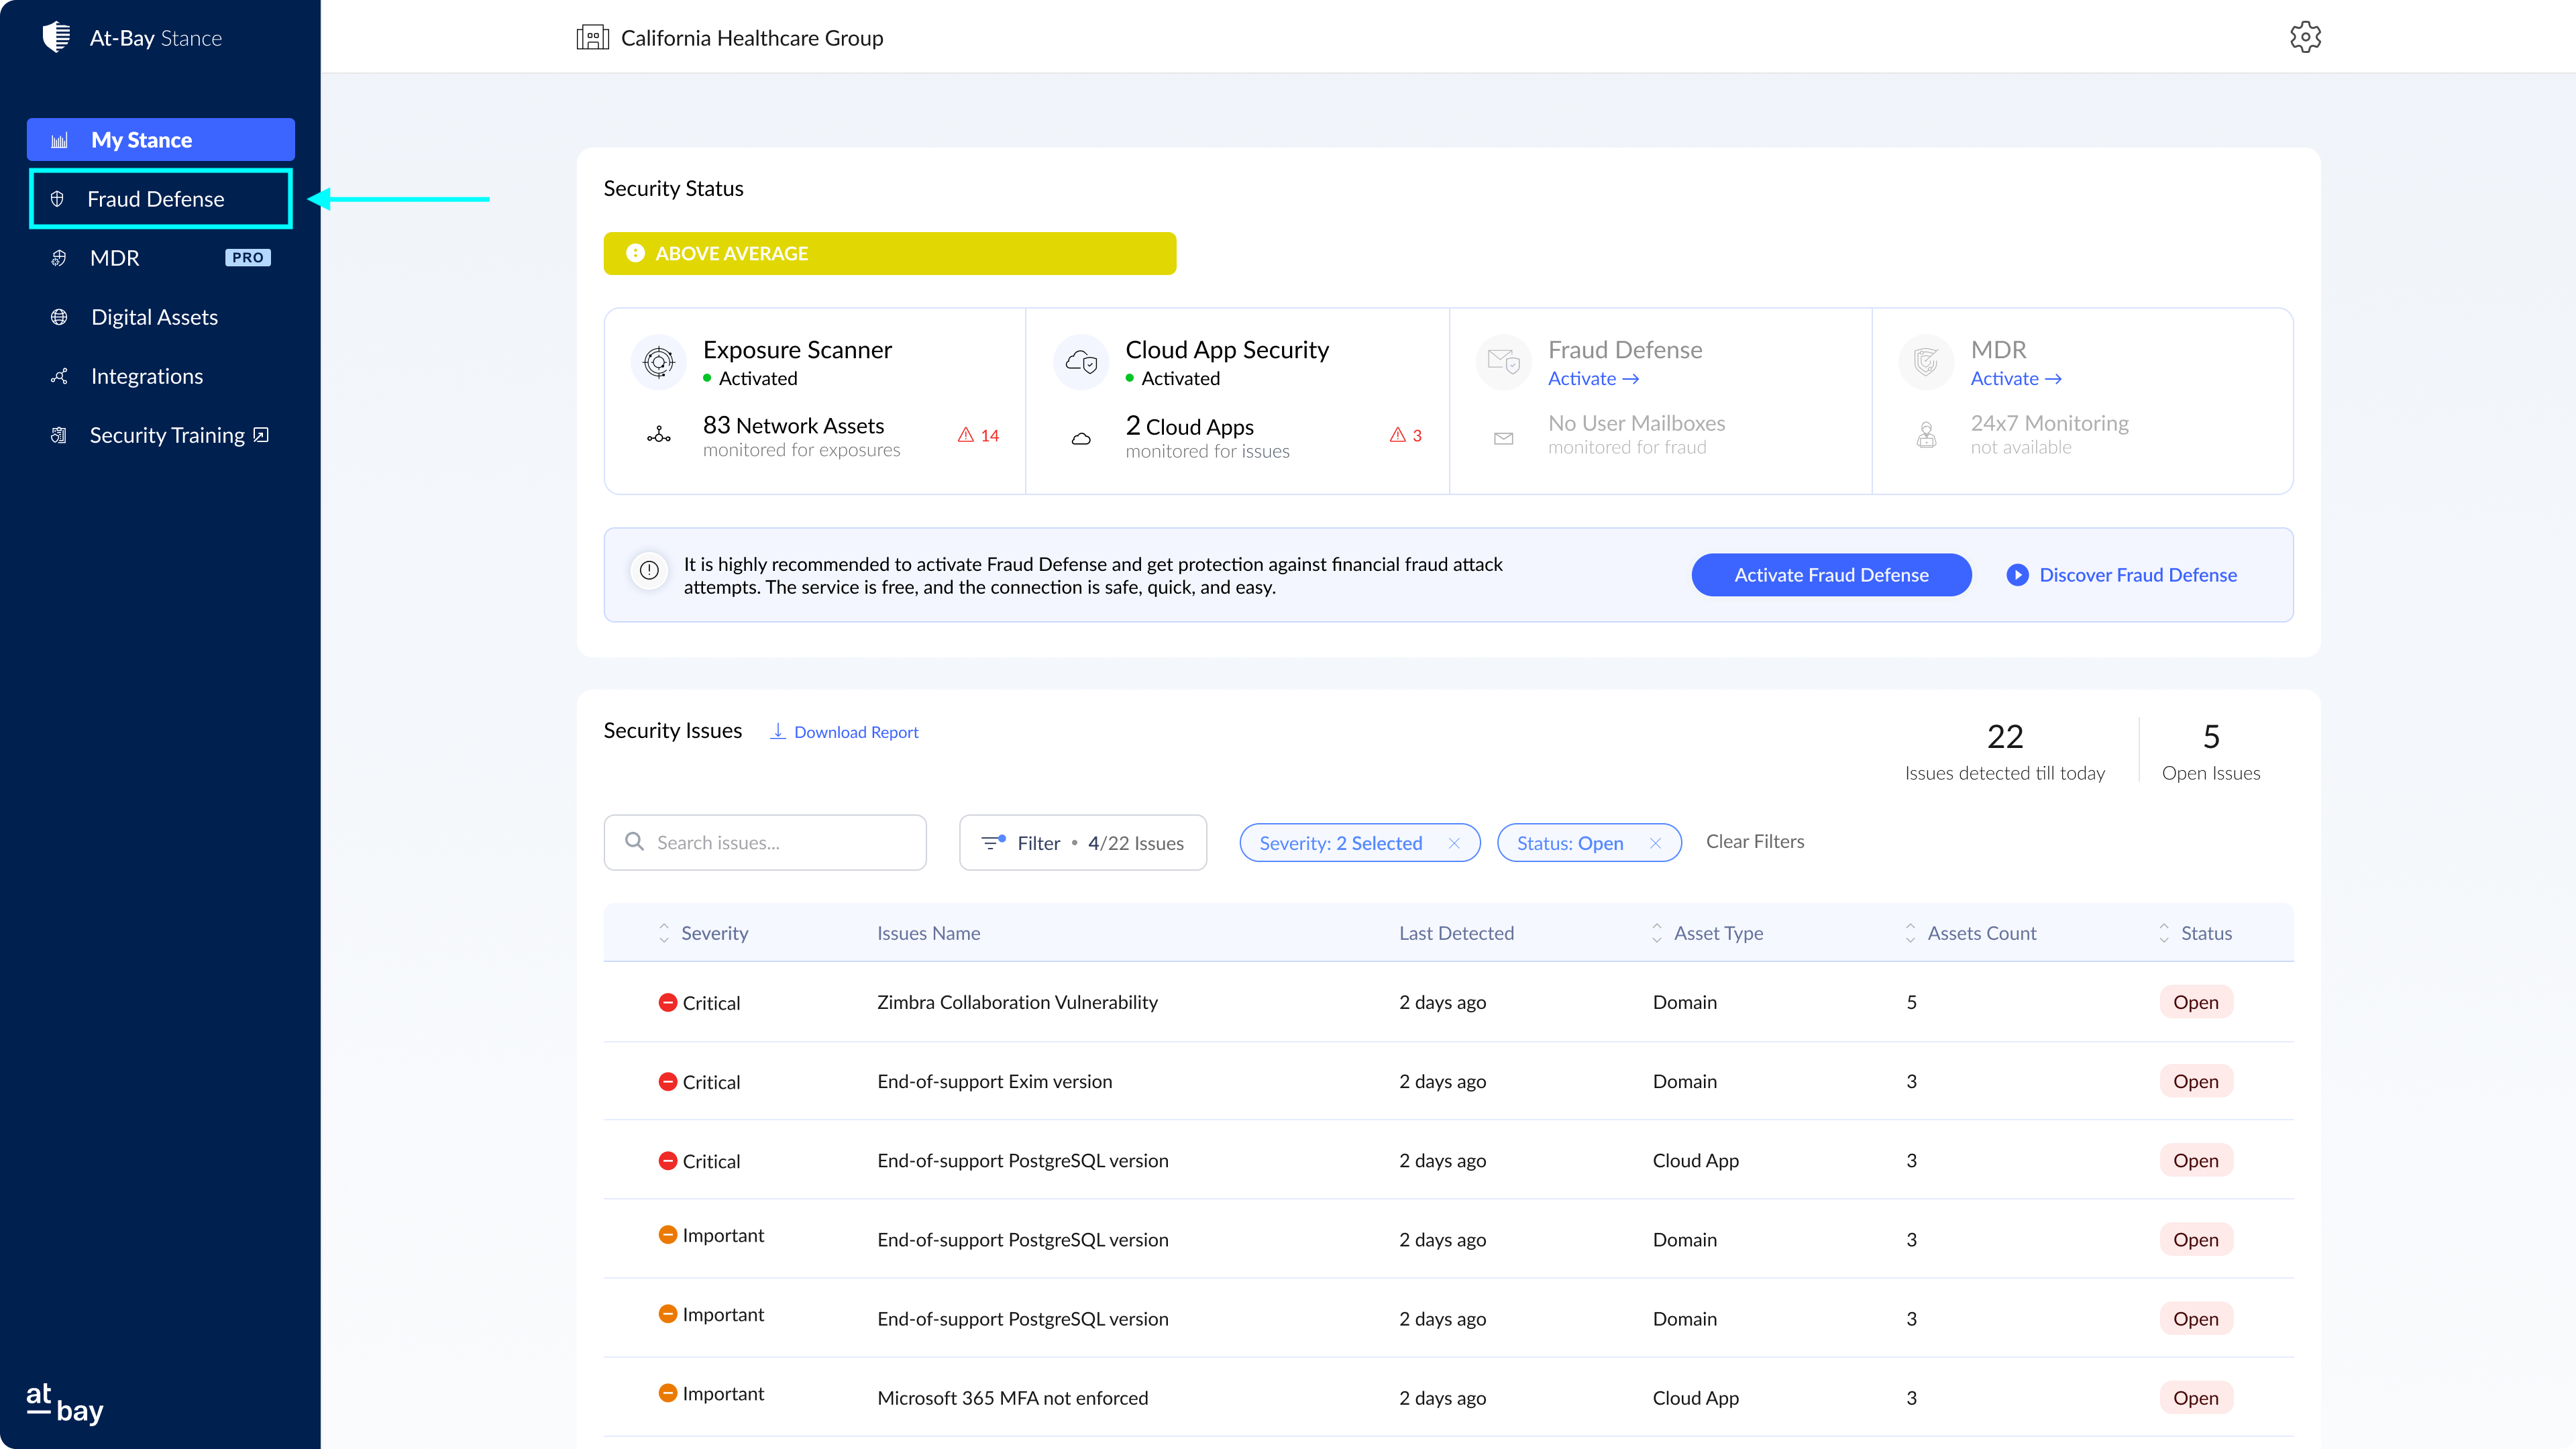
Task: Go to Digital Assets in sidebar
Action: [x=154, y=317]
